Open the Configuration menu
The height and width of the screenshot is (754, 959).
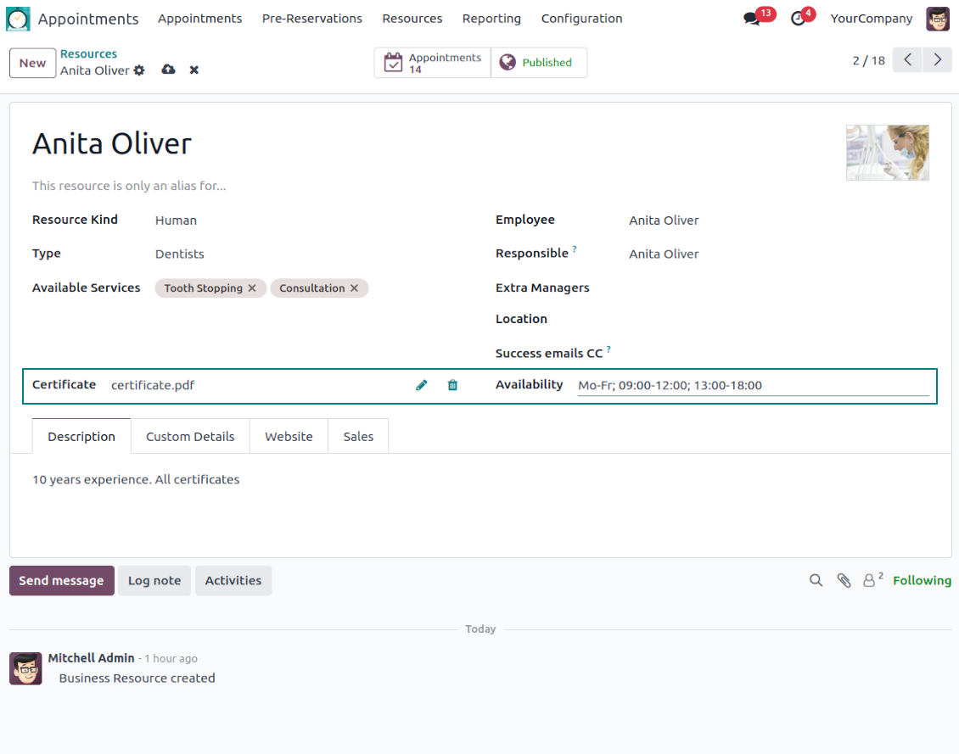tap(581, 19)
